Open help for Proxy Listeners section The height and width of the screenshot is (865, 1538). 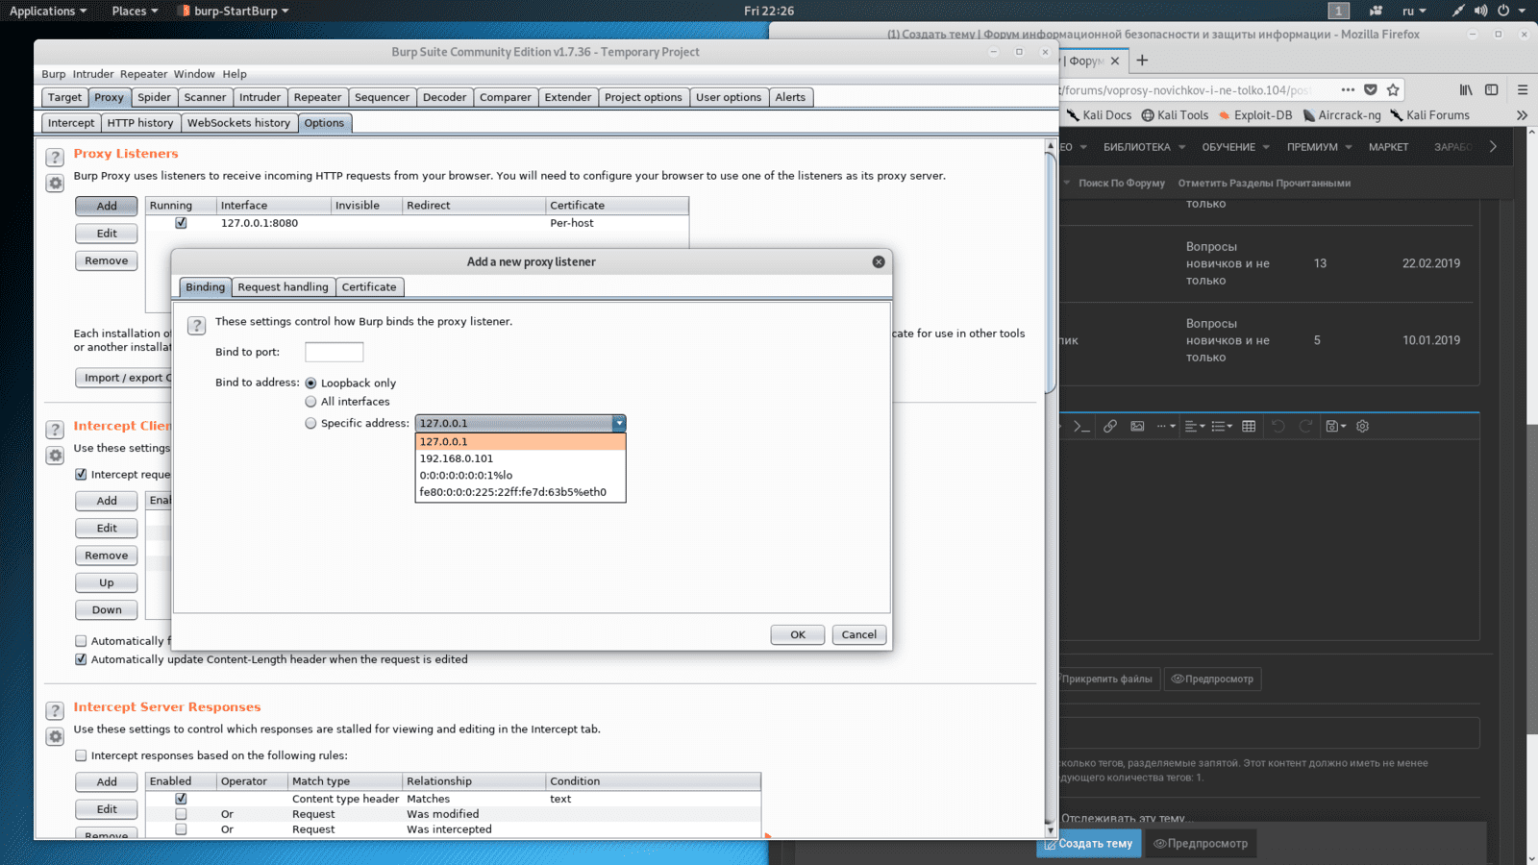(x=55, y=157)
